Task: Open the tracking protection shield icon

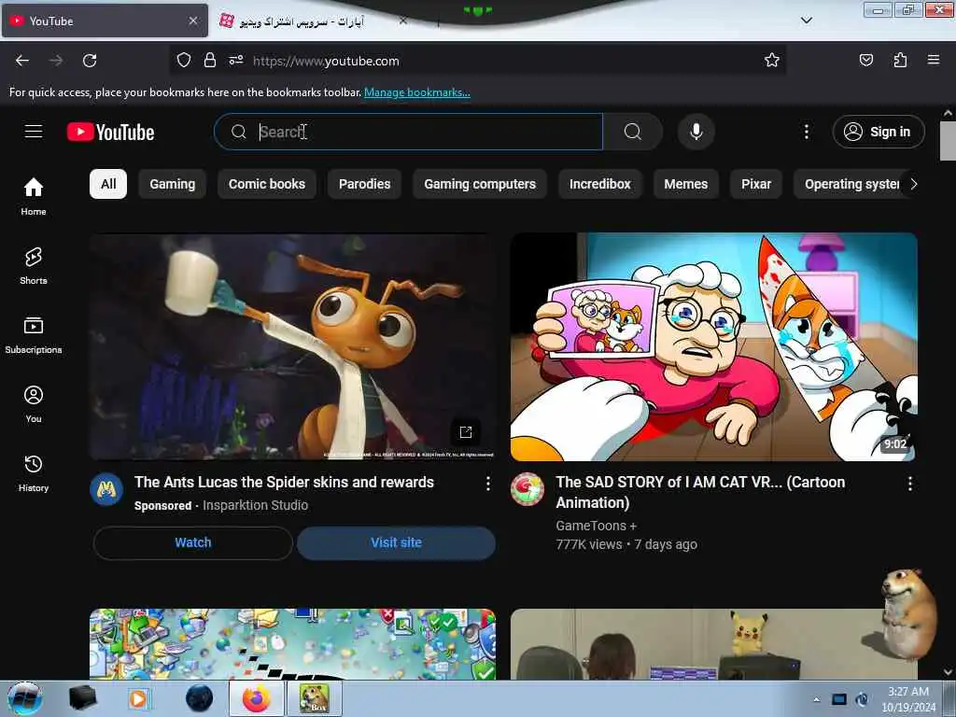Action: (184, 61)
